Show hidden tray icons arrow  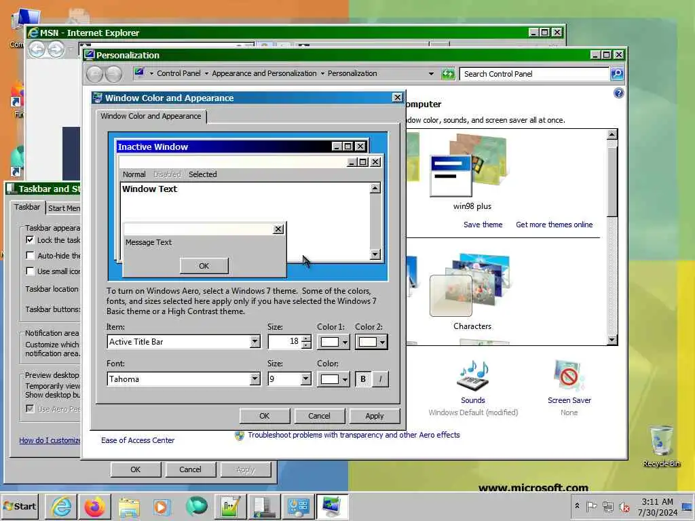tap(577, 506)
